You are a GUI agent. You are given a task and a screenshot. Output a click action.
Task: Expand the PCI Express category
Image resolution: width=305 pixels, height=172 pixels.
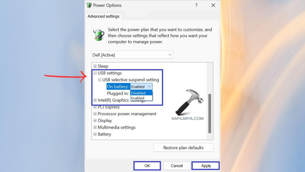click(x=95, y=107)
